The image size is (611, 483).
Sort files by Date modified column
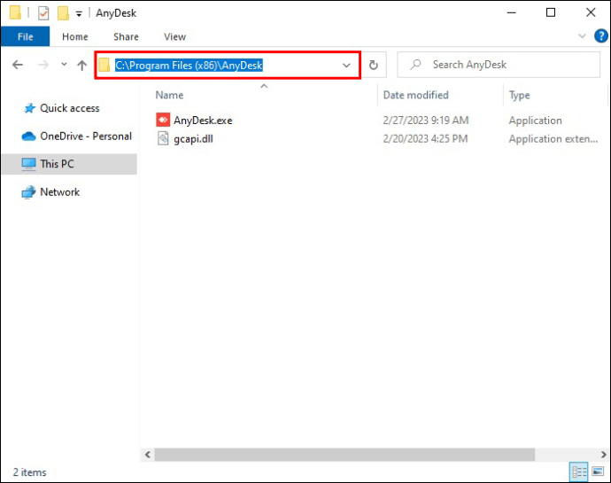click(415, 95)
